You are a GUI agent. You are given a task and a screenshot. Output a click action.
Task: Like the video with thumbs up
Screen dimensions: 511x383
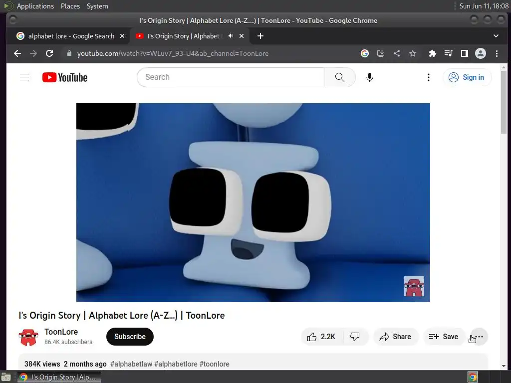[322, 337]
